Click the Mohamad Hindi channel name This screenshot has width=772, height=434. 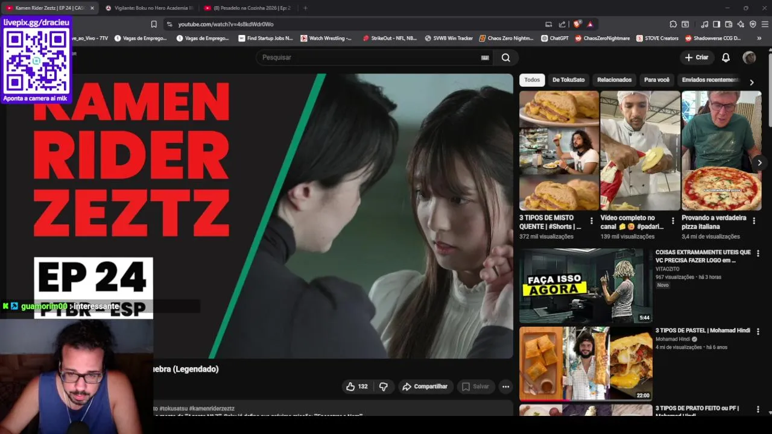coord(672,339)
